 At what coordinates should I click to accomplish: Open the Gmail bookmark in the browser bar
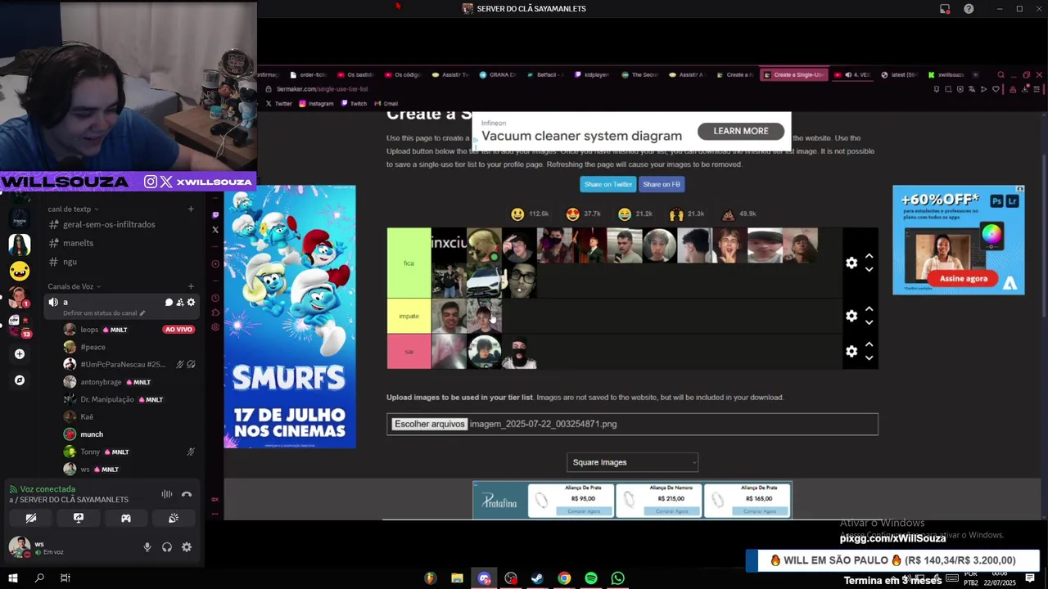[386, 104]
